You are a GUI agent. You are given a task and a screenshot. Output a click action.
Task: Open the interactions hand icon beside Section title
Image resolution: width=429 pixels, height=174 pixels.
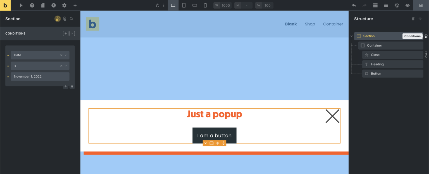(x=65, y=19)
